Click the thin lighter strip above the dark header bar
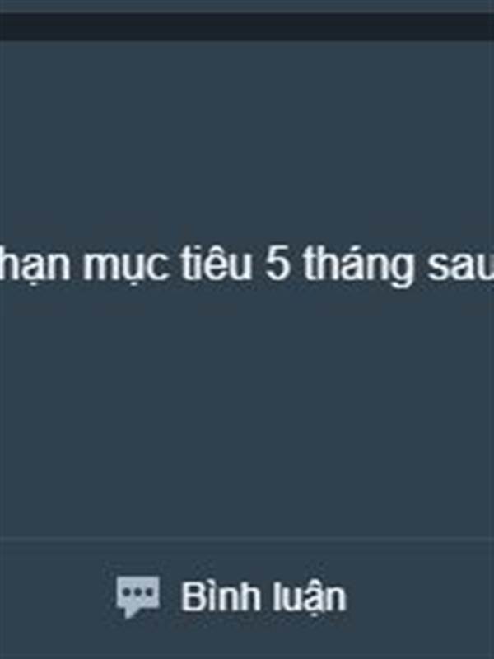This screenshot has height=659, width=494. [x=247, y=6]
